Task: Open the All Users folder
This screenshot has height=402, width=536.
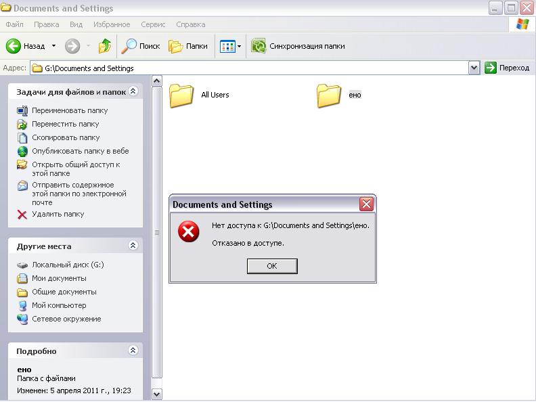Action: (x=181, y=95)
